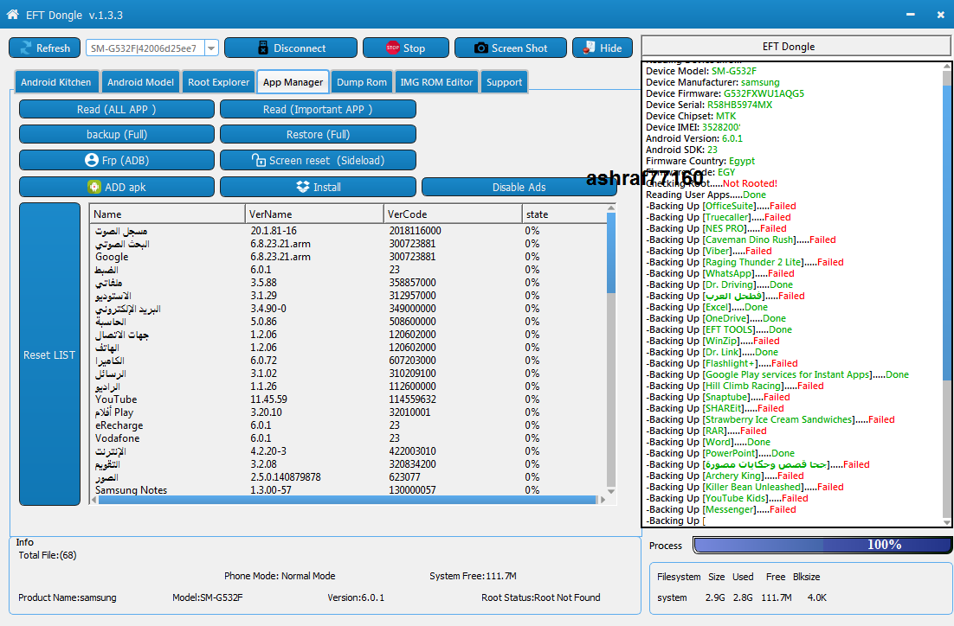Image resolution: width=954 pixels, height=626 pixels.
Task: Select the Vodafone app row
Action: pyautogui.click(x=348, y=438)
